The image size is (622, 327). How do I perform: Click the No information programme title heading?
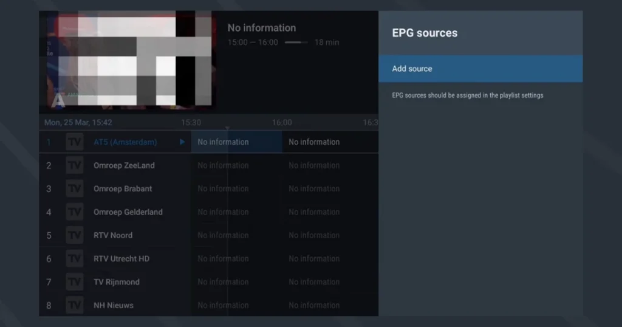point(262,28)
